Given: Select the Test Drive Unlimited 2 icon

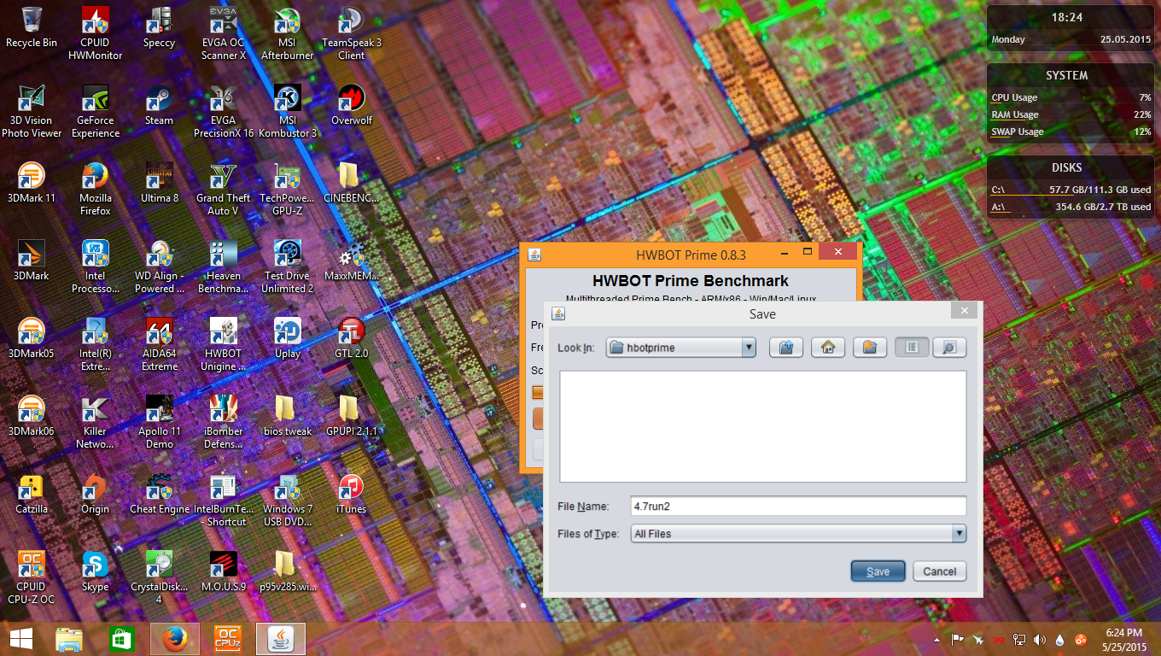Looking at the screenshot, I should (x=287, y=266).
